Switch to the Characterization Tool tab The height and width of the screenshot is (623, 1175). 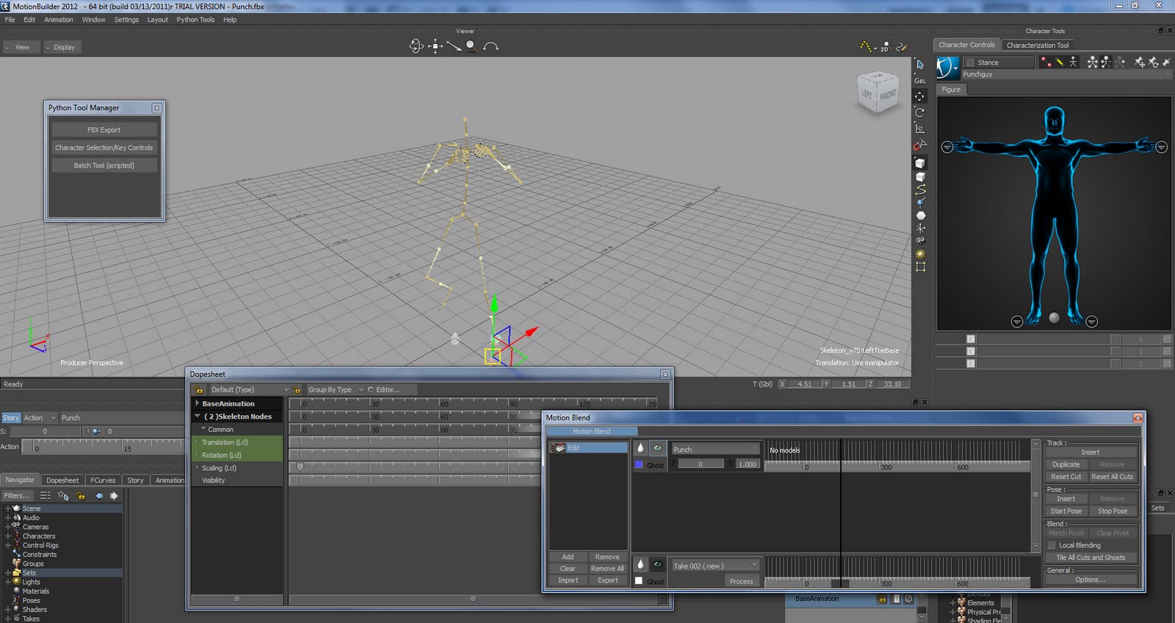pos(1038,45)
